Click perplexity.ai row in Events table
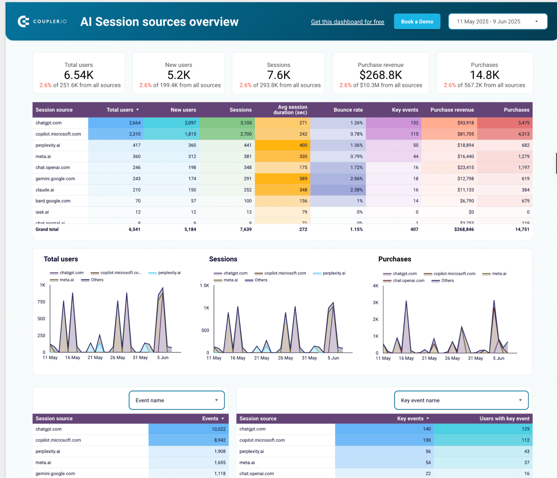 [130, 451]
